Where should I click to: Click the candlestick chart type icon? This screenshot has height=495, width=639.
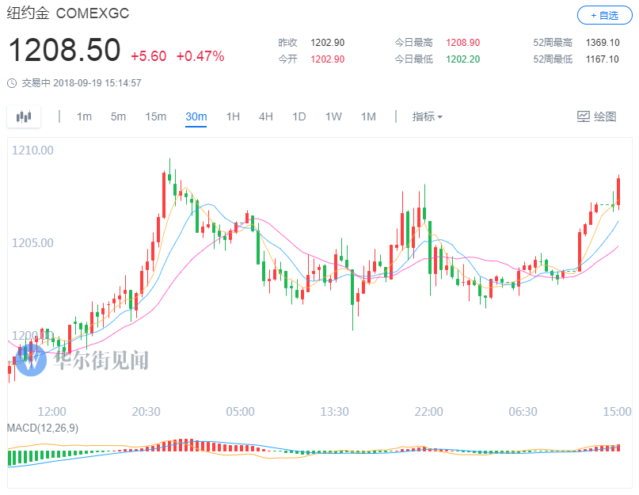(24, 117)
